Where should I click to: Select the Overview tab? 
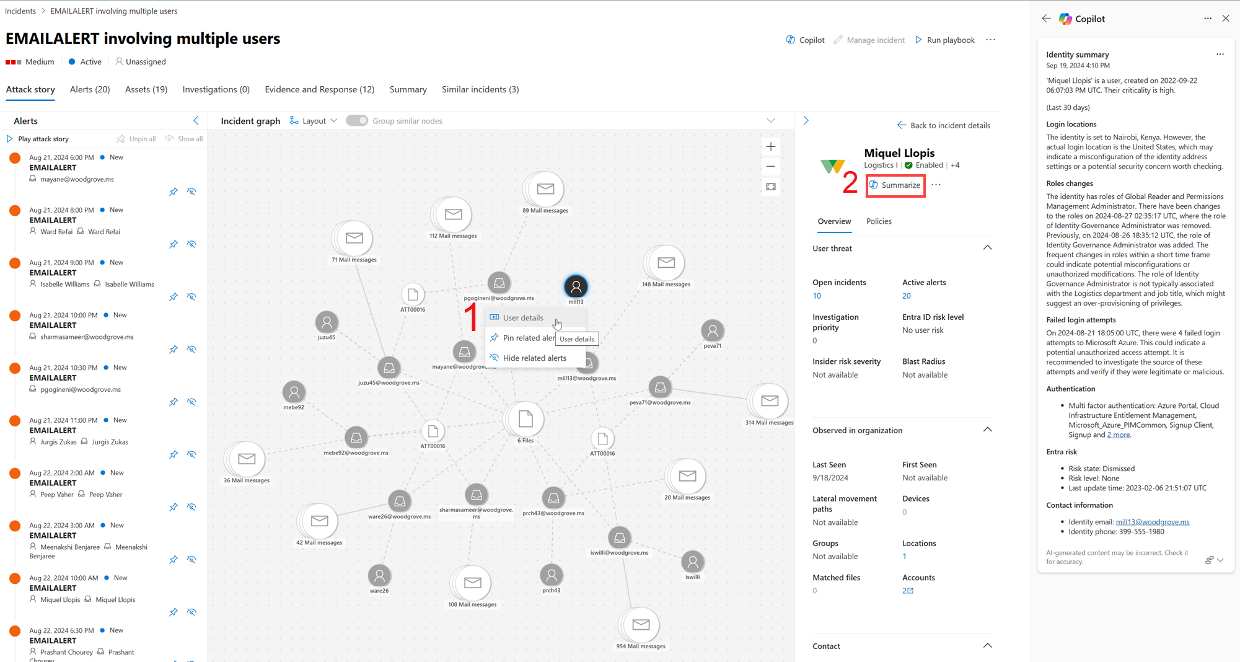click(834, 221)
